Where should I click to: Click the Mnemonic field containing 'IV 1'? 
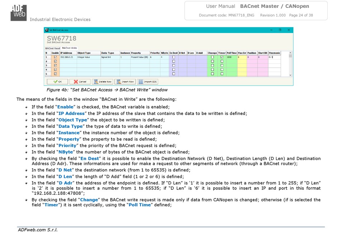[275, 57]
